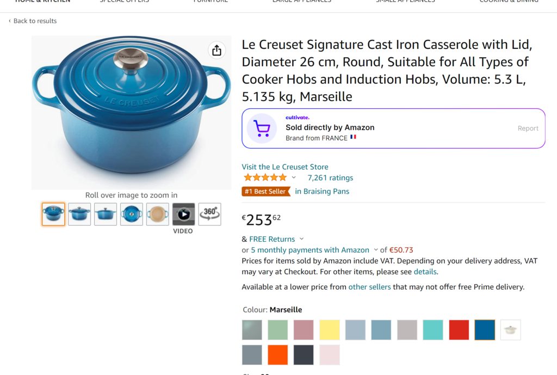This screenshot has width=557, height=375.
Task: Open the 360 degree view thumbnail
Action: (209, 214)
